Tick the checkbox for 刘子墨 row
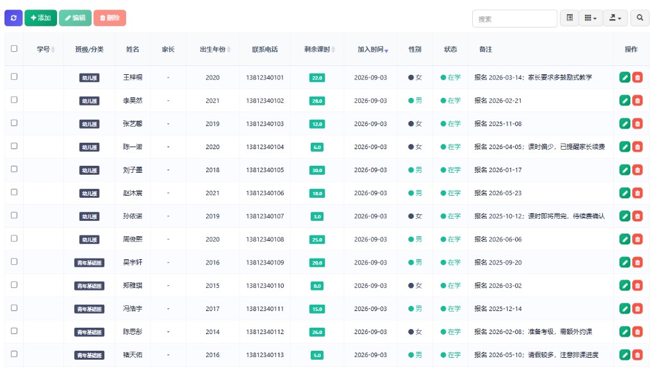The image size is (656, 368). [x=14, y=169]
